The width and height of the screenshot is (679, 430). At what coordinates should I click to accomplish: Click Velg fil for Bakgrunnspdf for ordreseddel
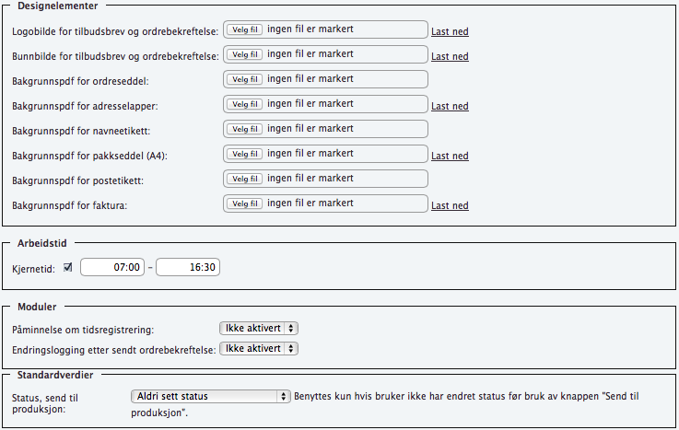(245, 79)
